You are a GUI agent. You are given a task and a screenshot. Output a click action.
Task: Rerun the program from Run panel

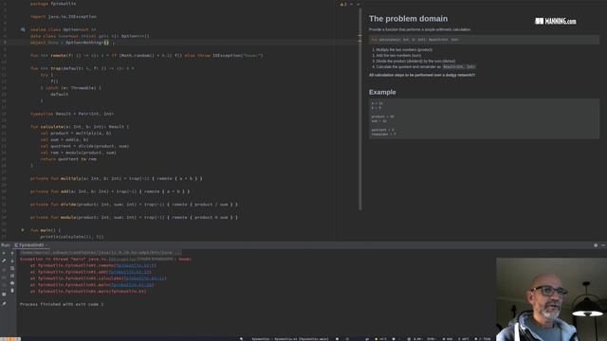tap(4, 253)
